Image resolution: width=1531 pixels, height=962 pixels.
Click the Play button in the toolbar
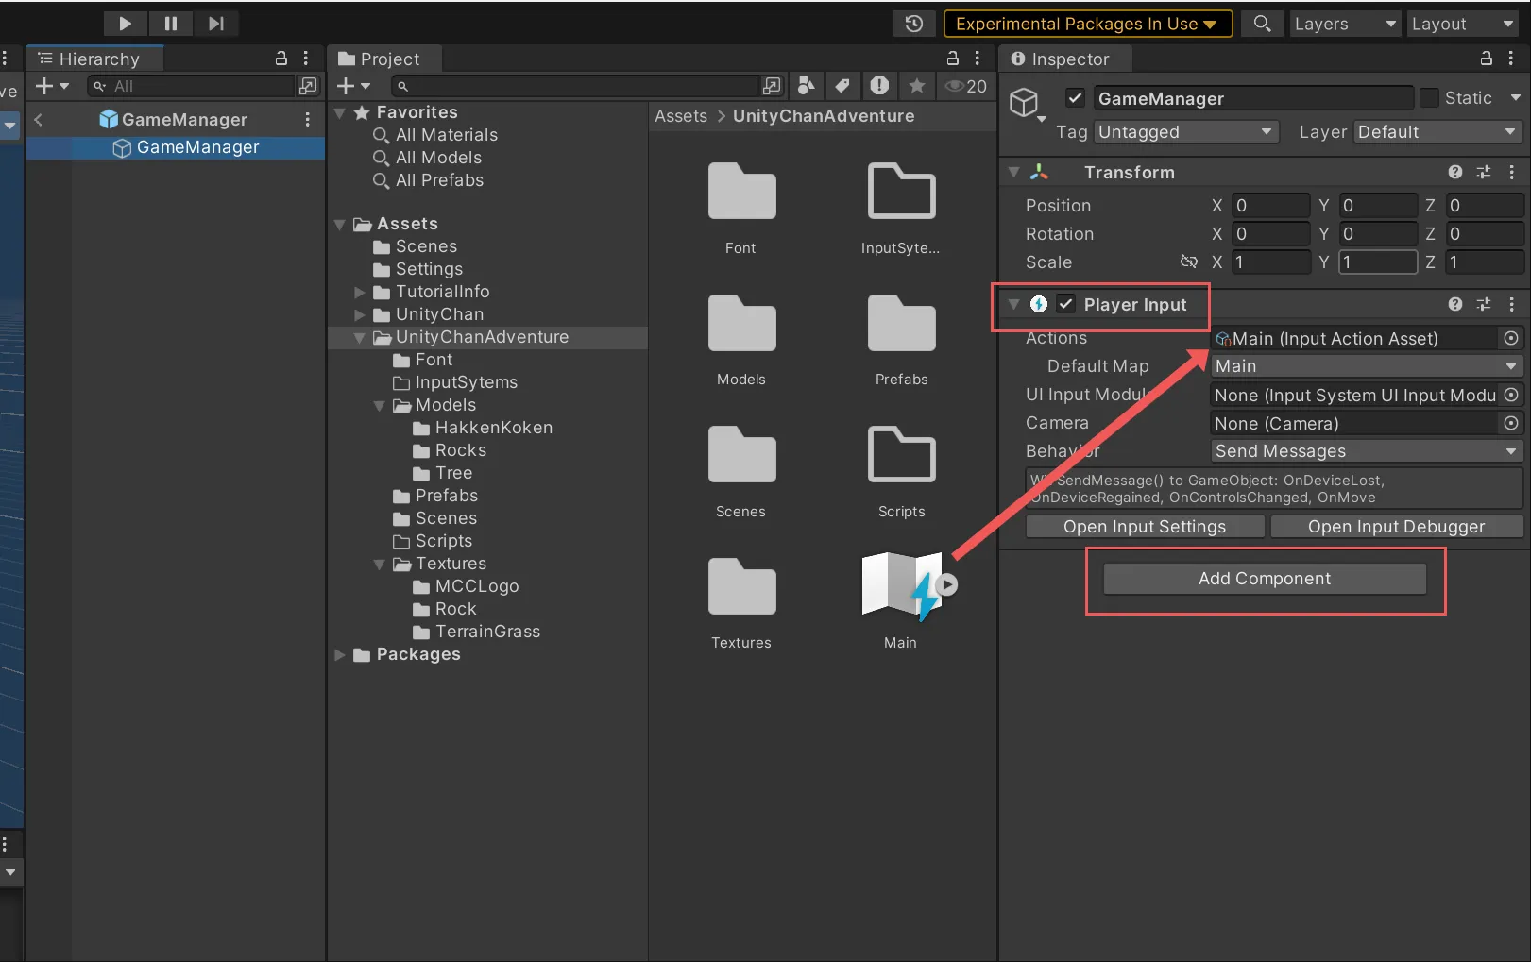pos(125,24)
